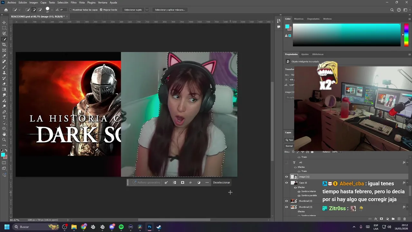Add a layer mask to the layer

tap(381, 219)
